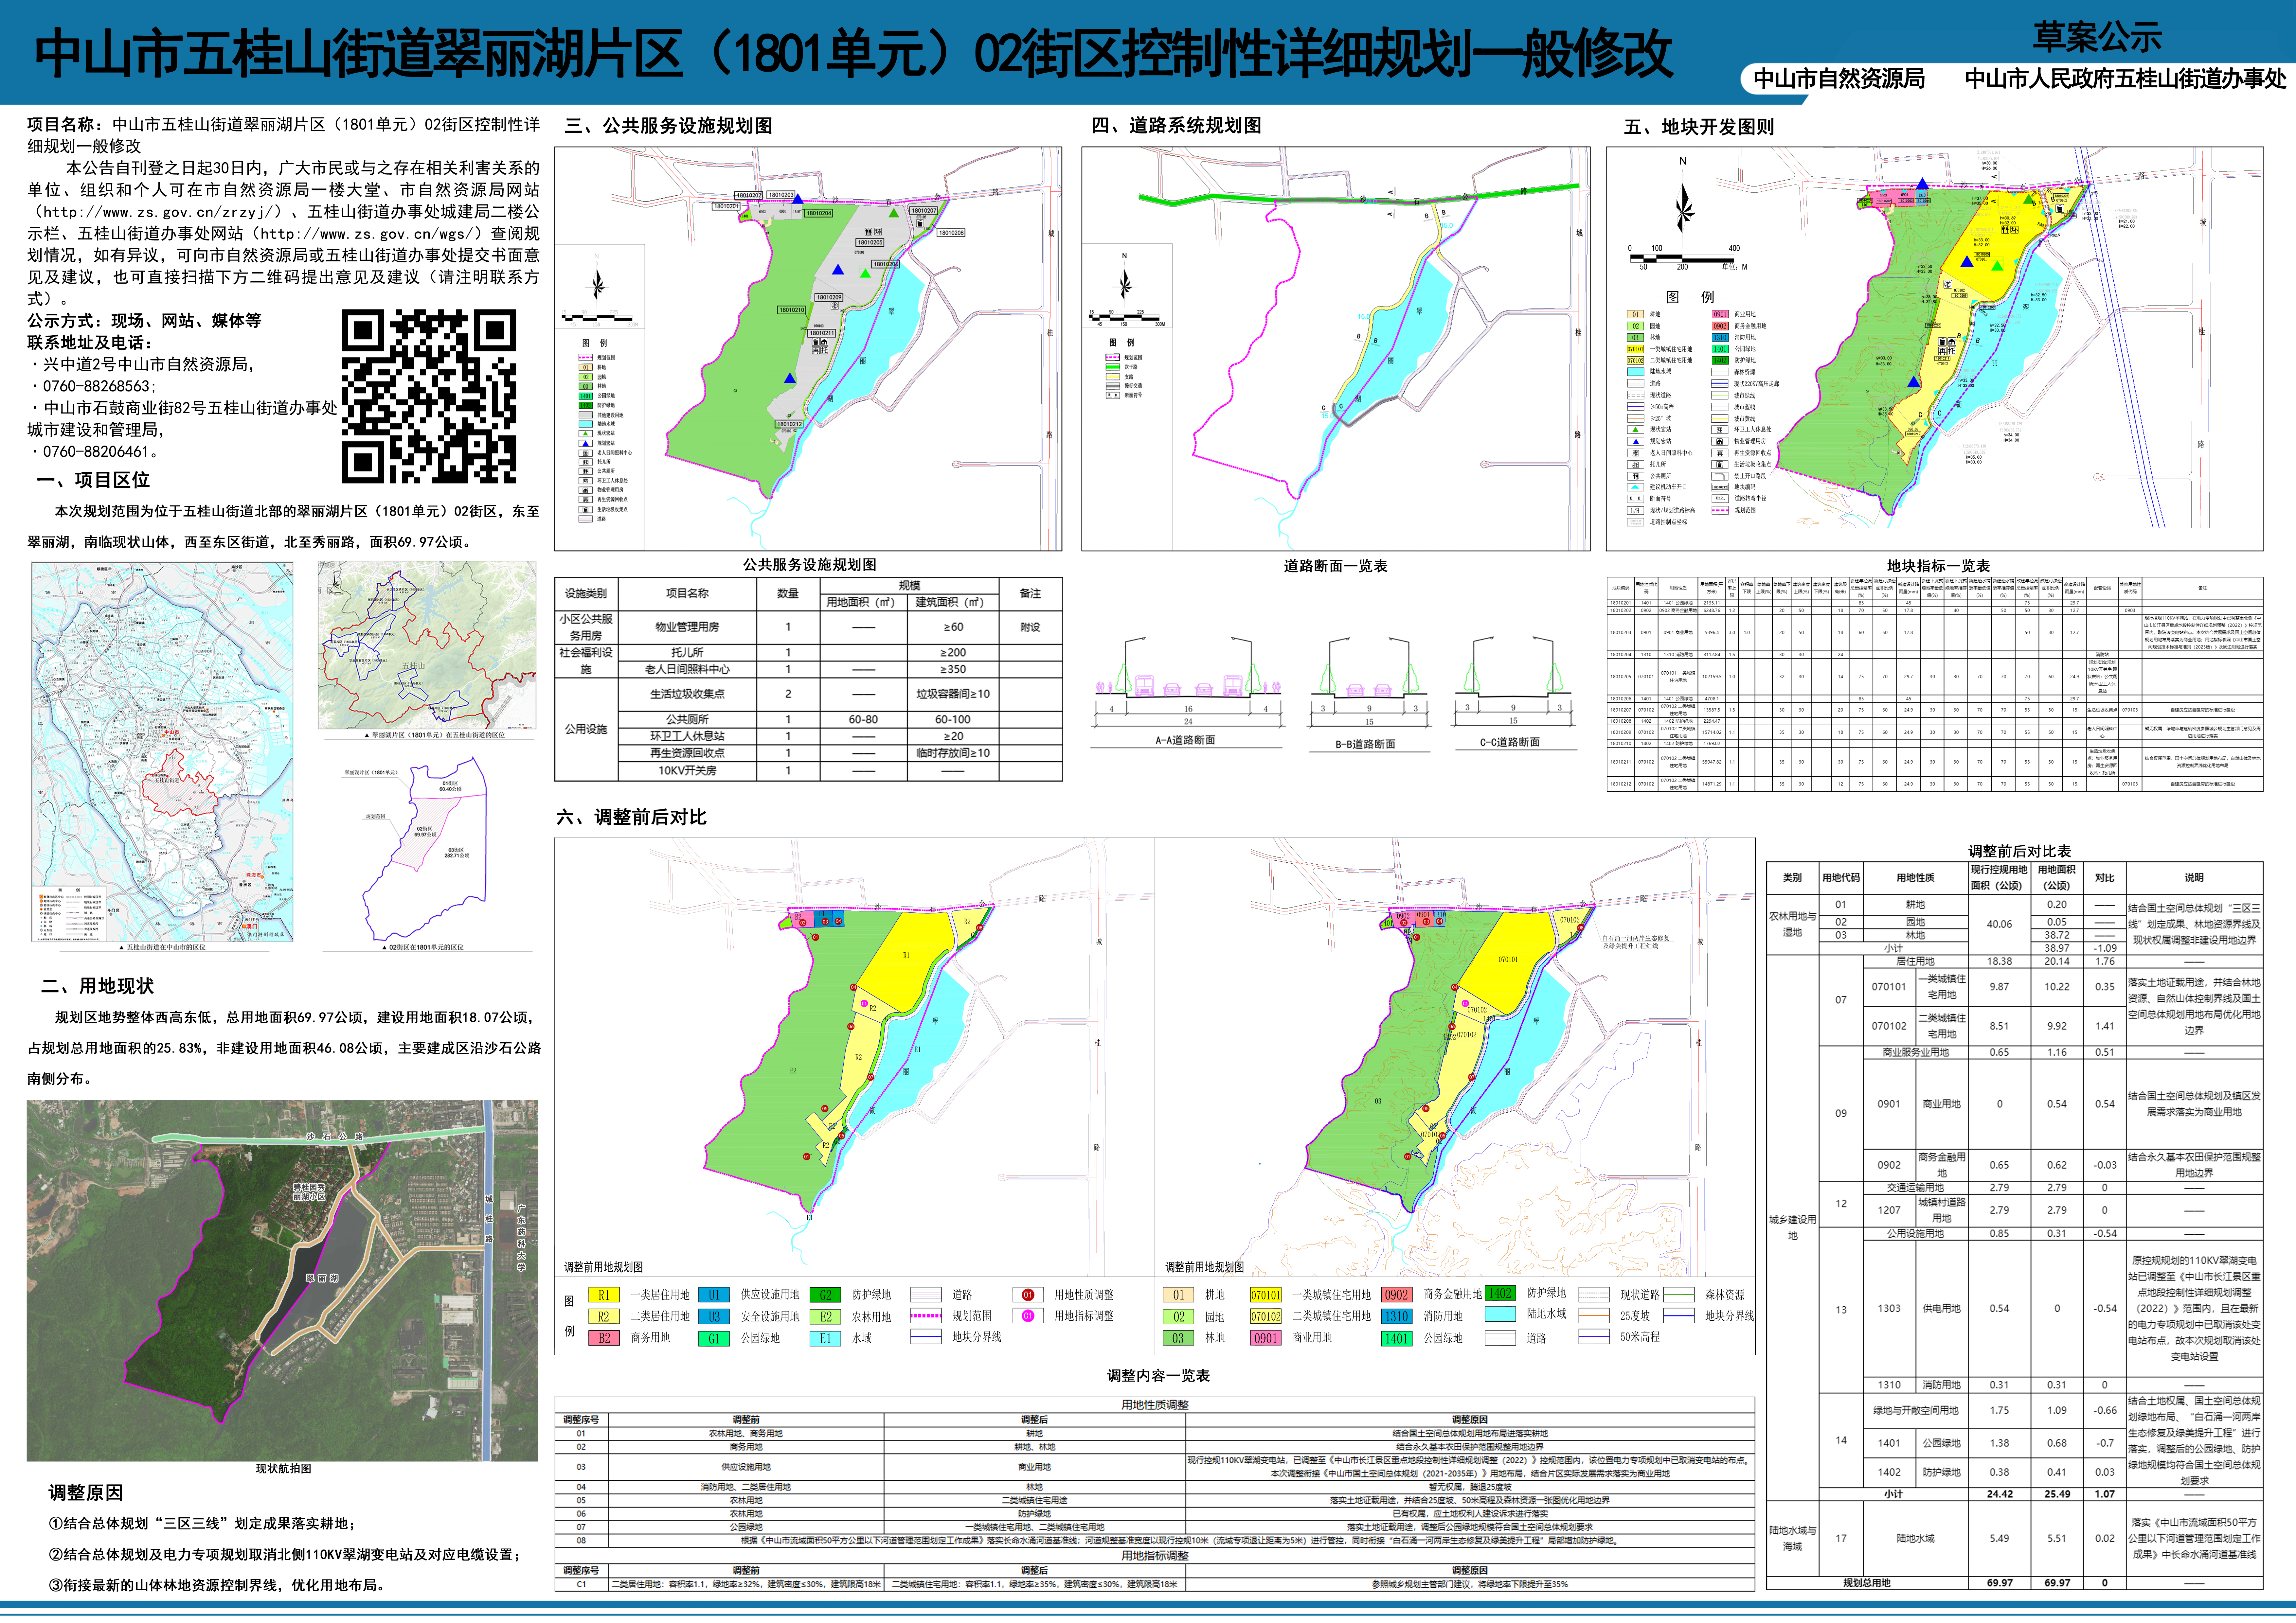Click blue U1 供应设施用地 legend swatch

coord(714,1295)
